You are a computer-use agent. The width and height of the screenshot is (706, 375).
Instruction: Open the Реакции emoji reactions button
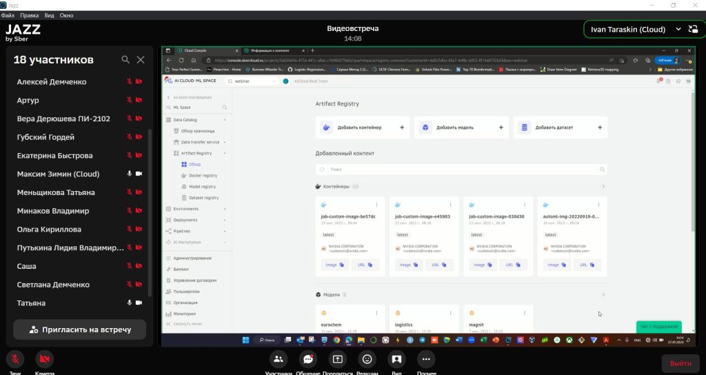click(x=367, y=358)
